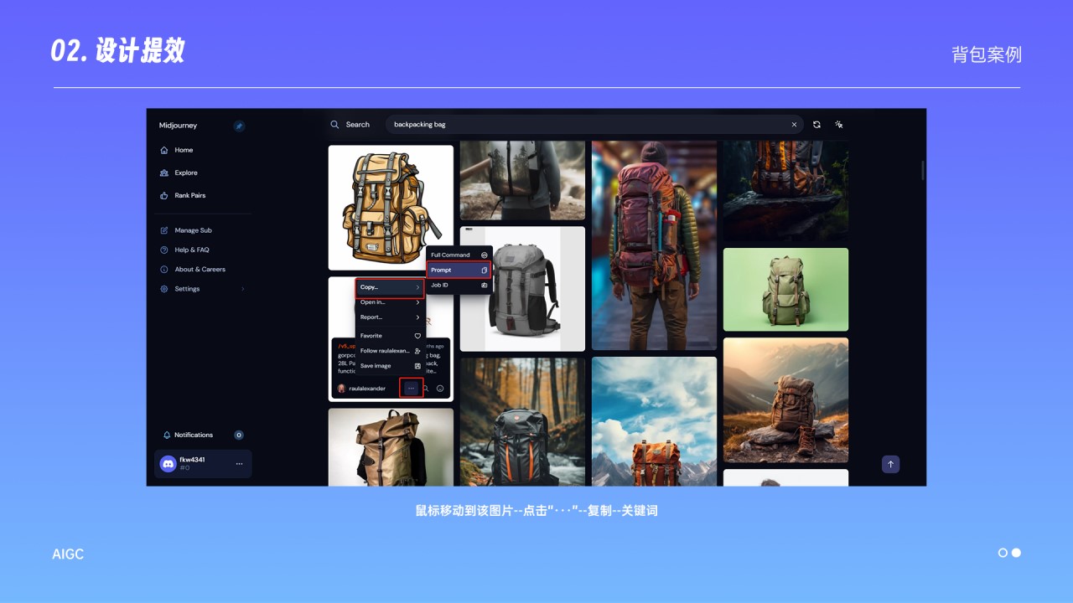
Task: Click the smiley reaction icon on card
Action: pos(440,389)
